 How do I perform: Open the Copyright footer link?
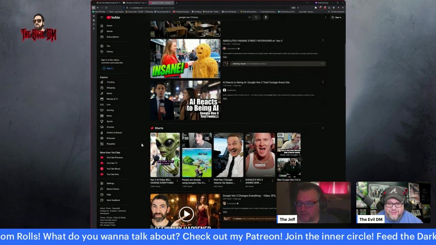116,208
